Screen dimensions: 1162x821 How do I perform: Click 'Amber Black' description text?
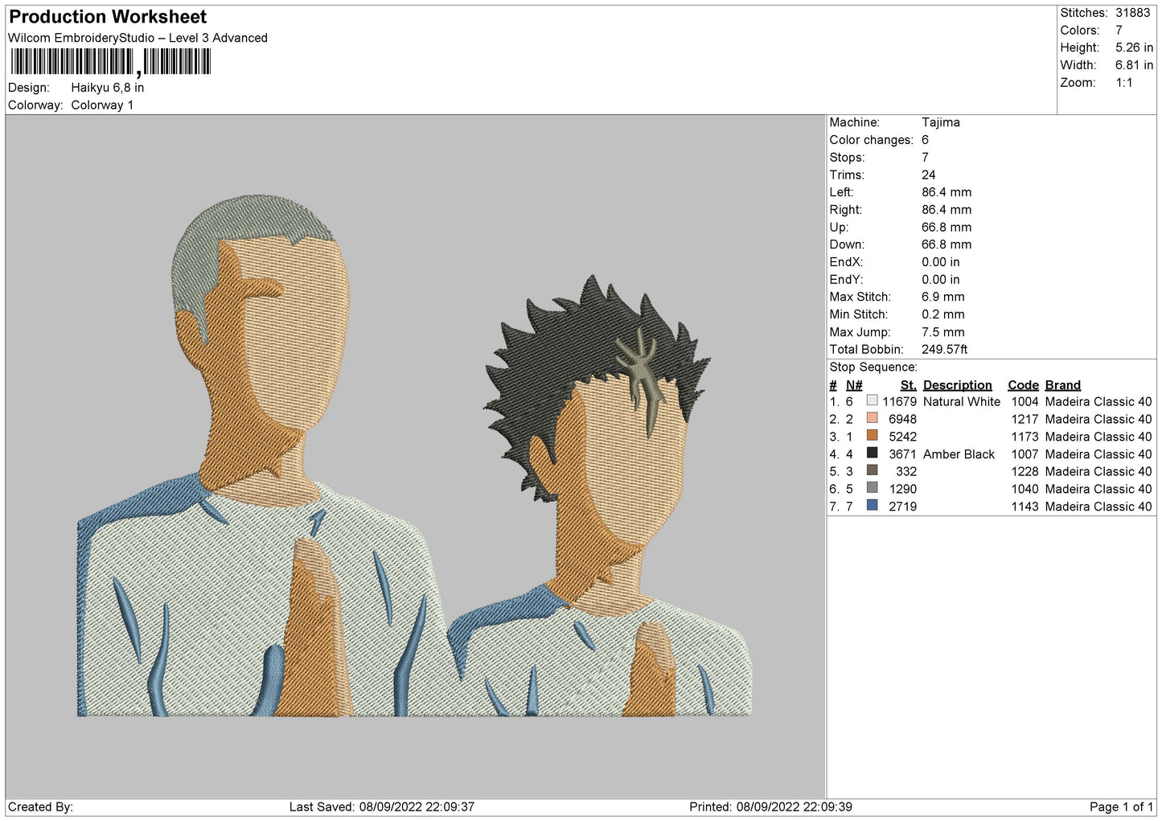point(959,454)
